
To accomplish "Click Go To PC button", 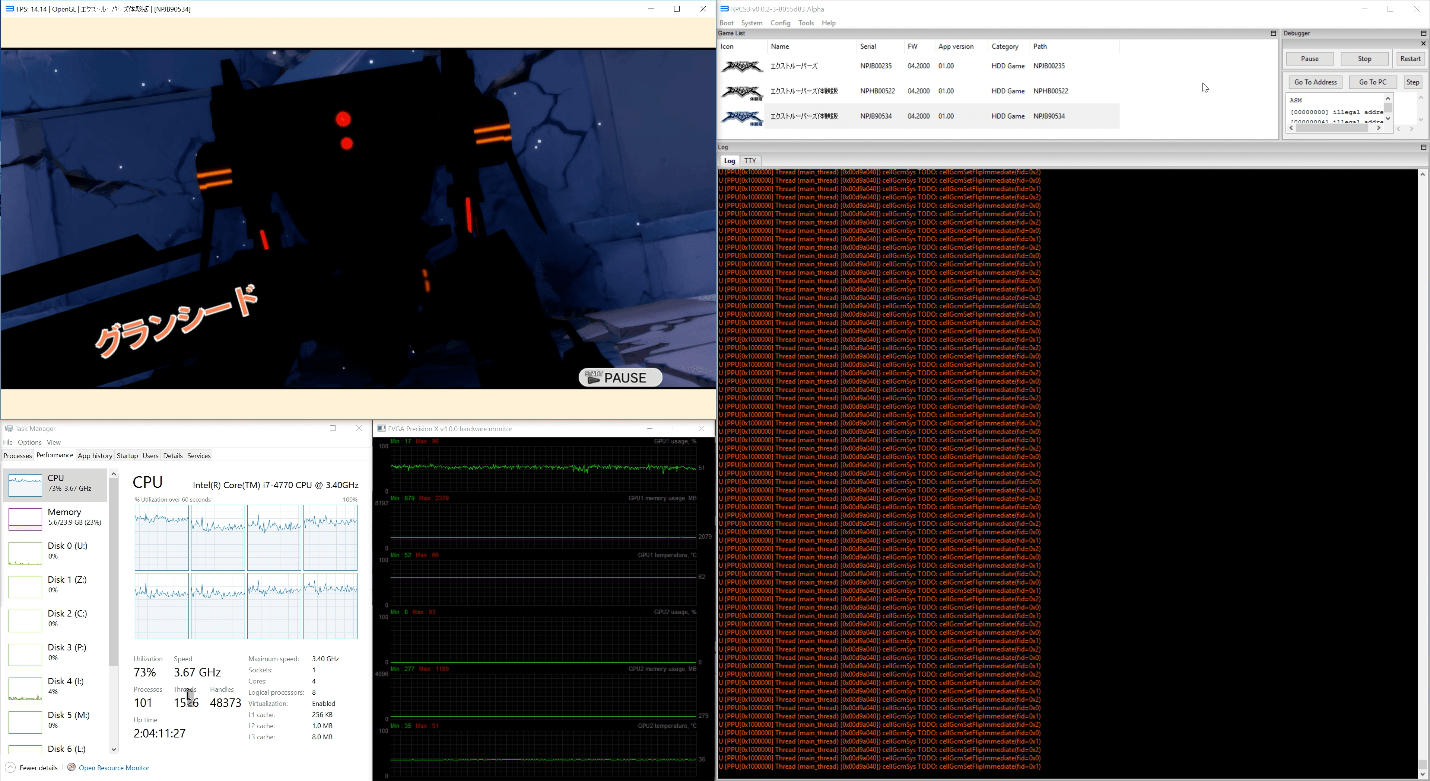I will coord(1372,82).
